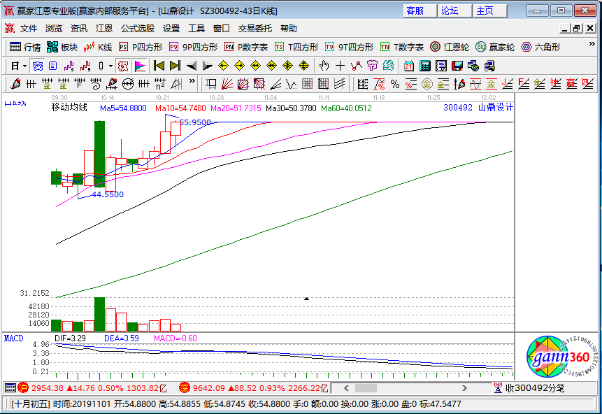Click the black right-pointing triangle arrow

tap(208, 66)
